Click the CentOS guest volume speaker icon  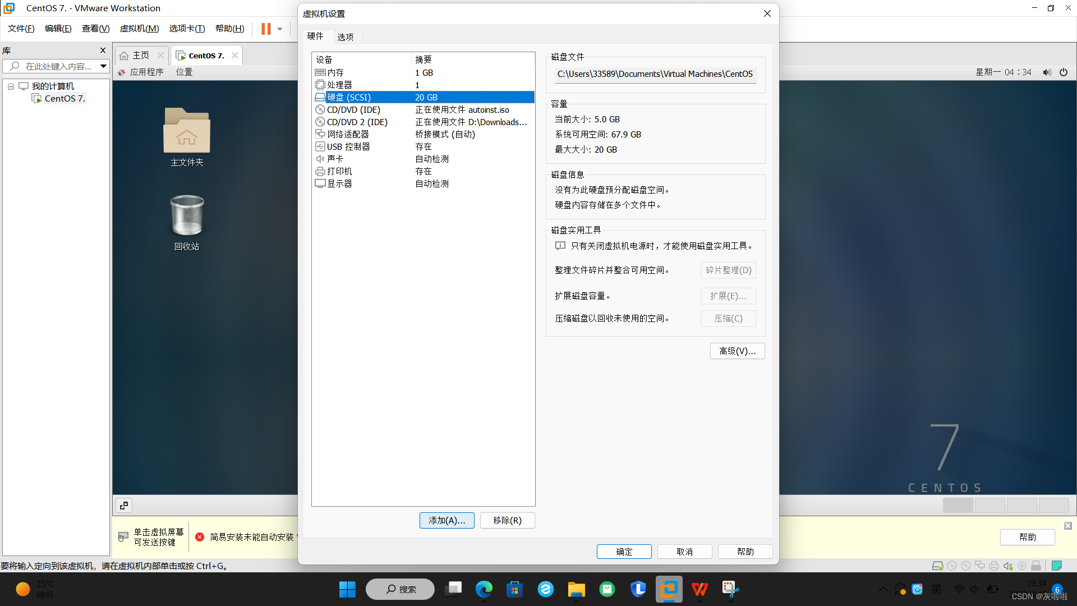pyautogui.click(x=1047, y=72)
